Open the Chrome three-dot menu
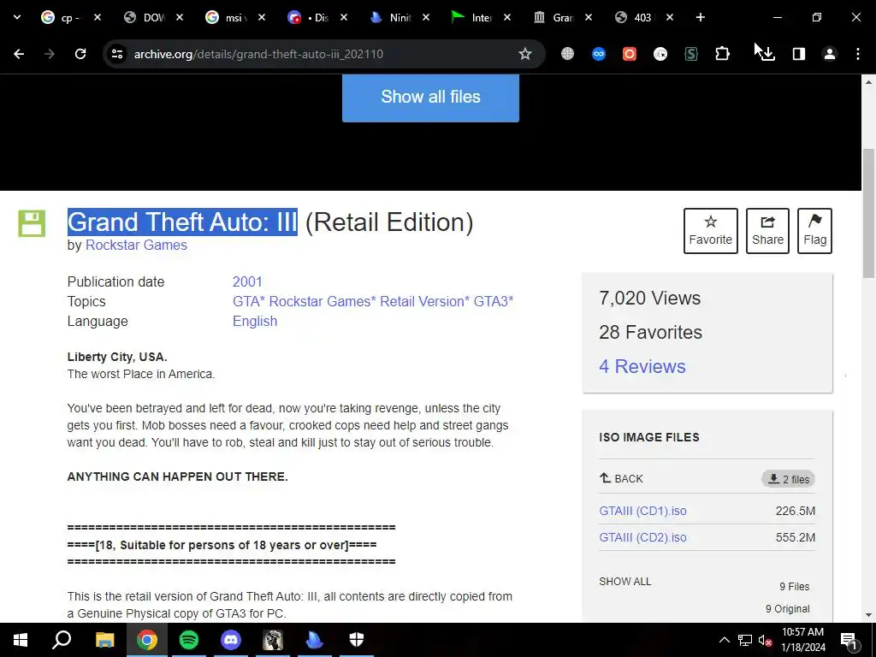 point(858,54)
